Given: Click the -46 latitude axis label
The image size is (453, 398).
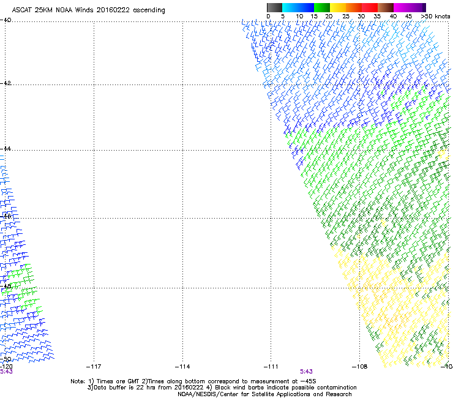Looking at the screenshot, I should tap(6, 216).
